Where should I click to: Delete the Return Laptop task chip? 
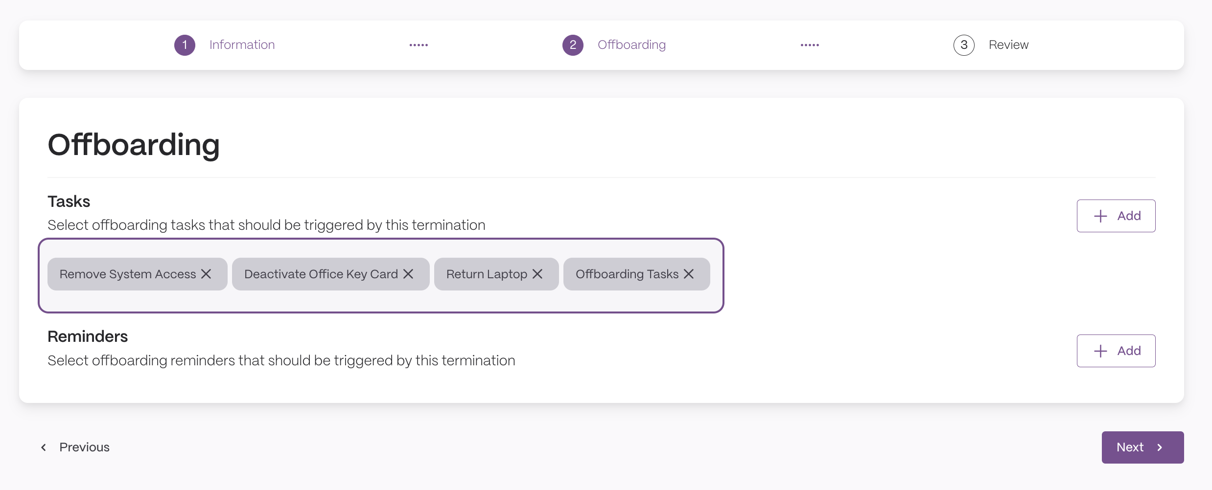(x=537, y=274)
